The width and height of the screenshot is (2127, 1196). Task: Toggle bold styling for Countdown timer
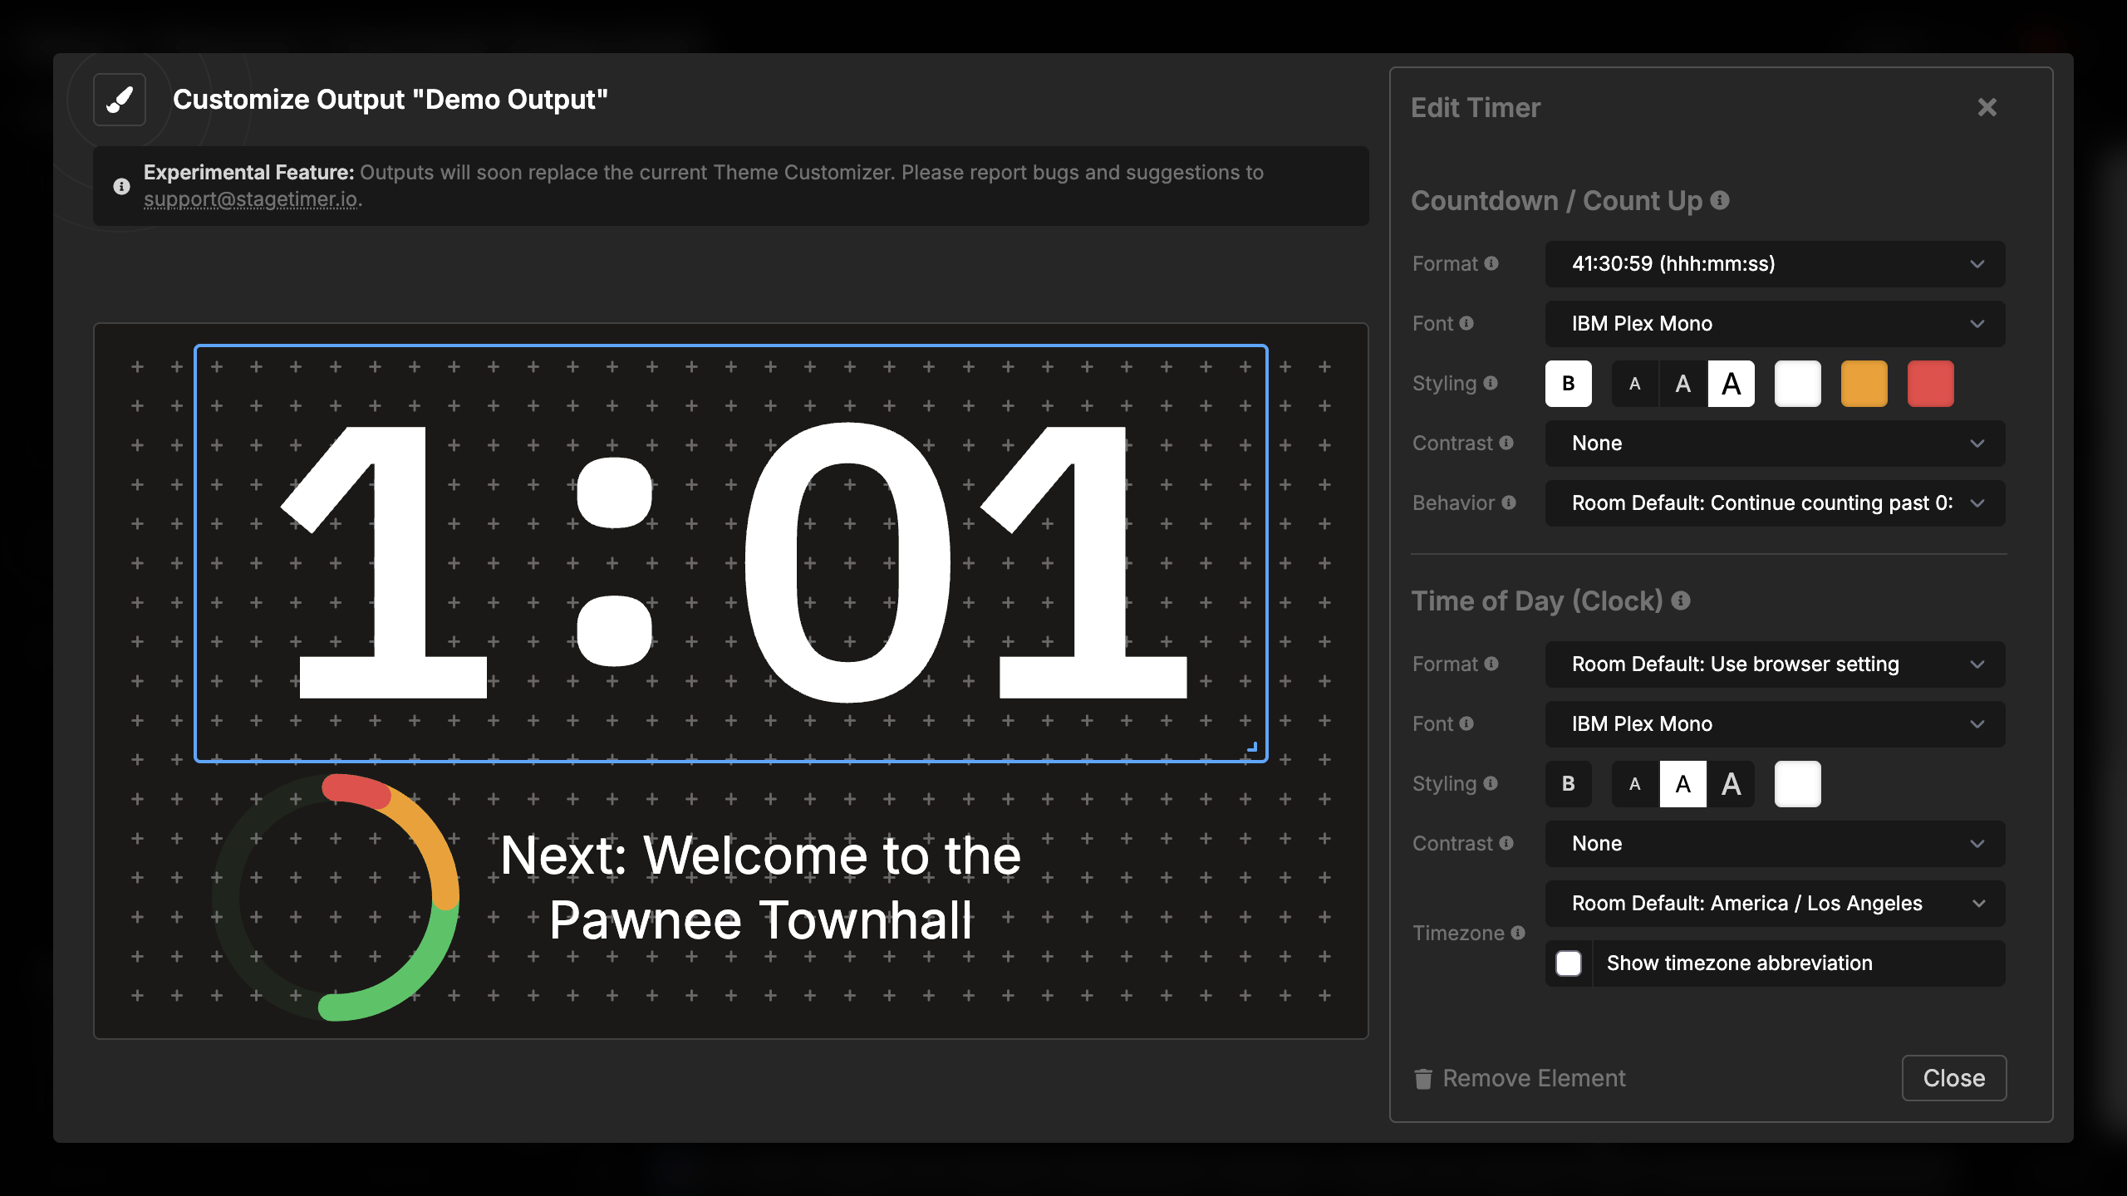(1568, 384)
